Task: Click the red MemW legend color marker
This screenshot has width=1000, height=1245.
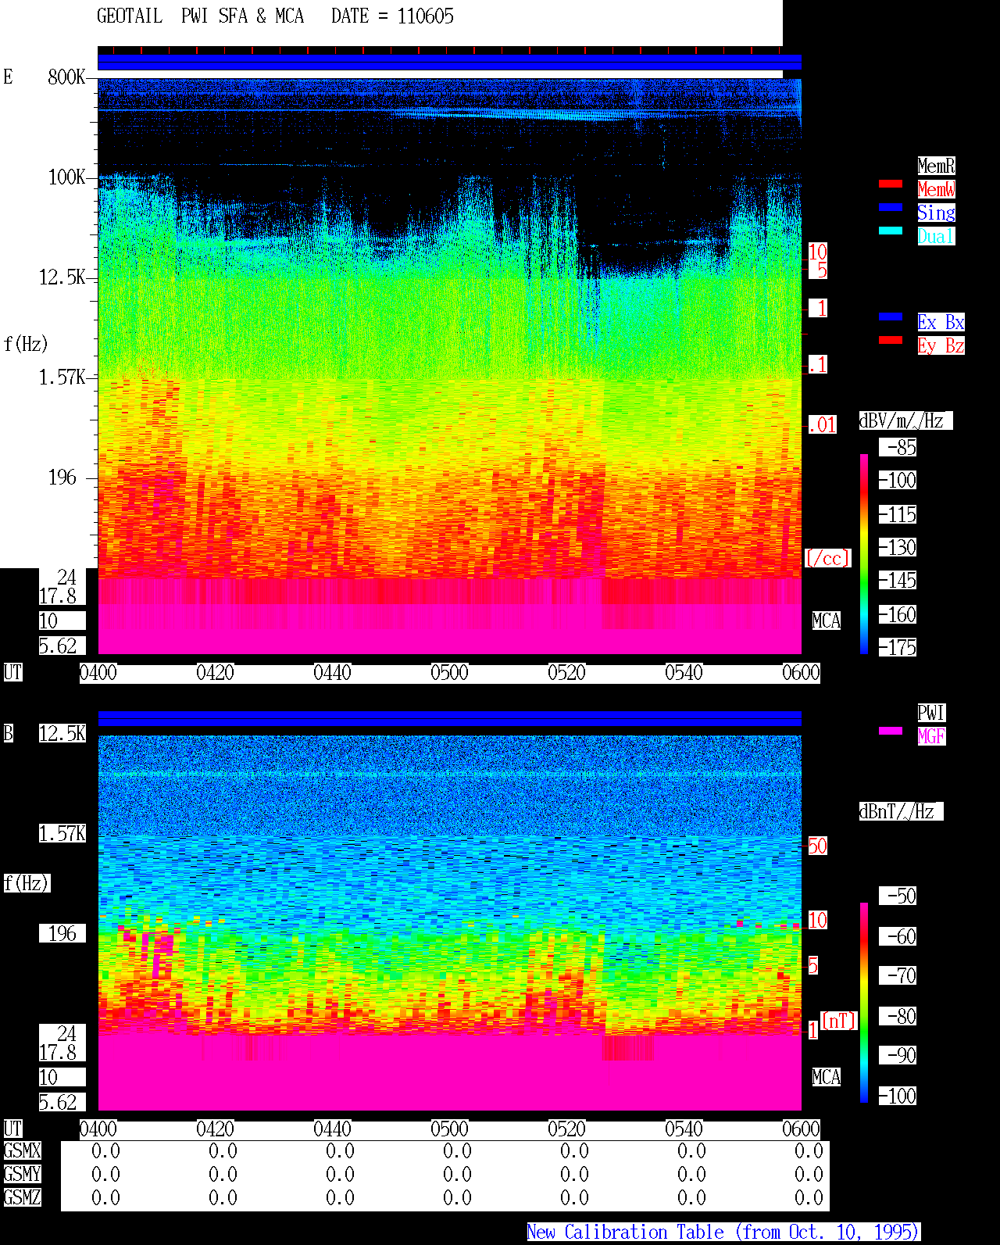Action: [891, 184]
